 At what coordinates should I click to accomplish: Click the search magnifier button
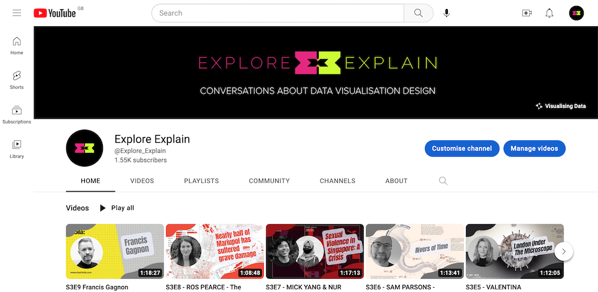pyautogui.click(x=419, y=13)
